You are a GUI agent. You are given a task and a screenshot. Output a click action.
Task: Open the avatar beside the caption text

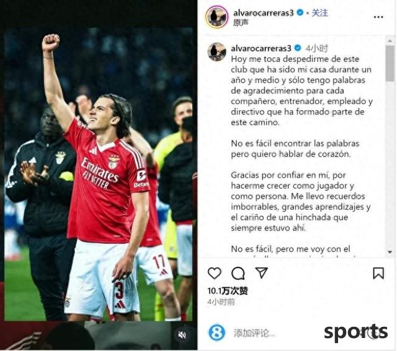pos(216,52)
